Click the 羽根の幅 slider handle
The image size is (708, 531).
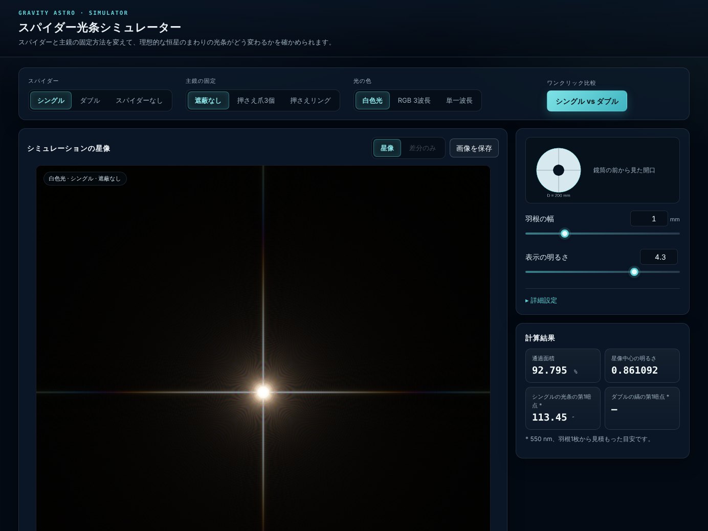point(565,234)
